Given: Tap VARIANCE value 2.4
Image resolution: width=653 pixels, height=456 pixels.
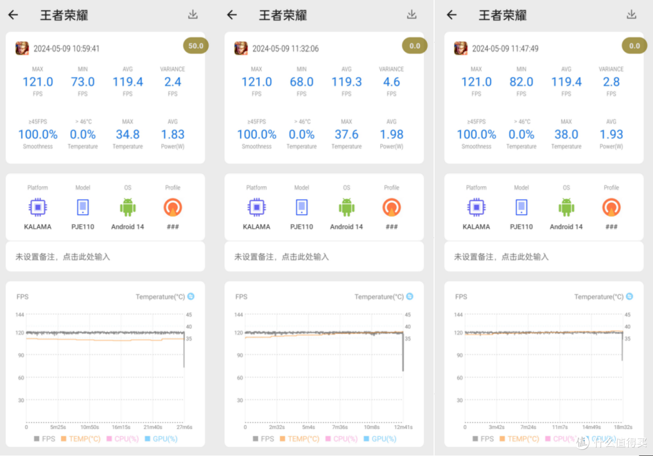Looking at the screenshot, I should click(x=173, y=82).
